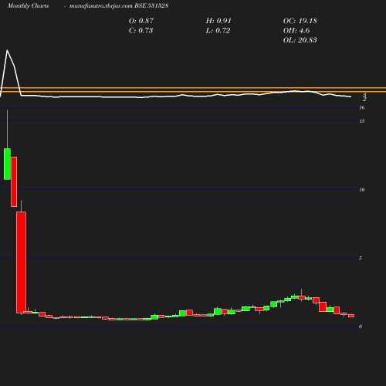Viewport: 386px width, 386px height.
Task: Click the 'Monthly Charts' title text
Action: 28,6
